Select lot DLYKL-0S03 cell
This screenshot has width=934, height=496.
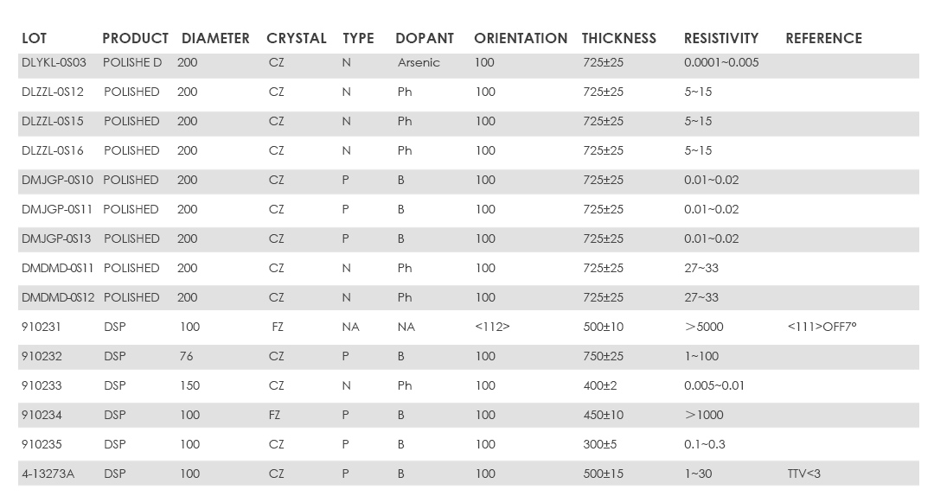tap(54, 62)
